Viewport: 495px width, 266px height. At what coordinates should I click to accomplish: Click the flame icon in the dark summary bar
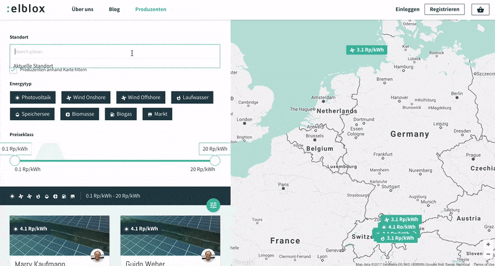[38, 196]
